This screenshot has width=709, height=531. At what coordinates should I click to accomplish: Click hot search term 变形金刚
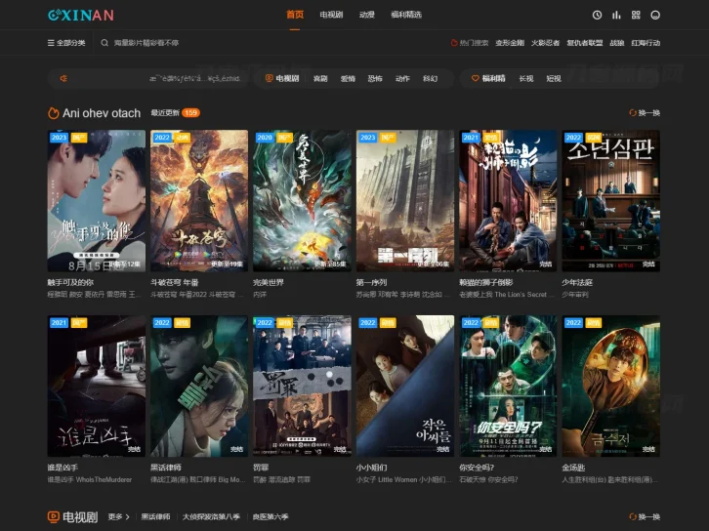(x=510, y=43)
